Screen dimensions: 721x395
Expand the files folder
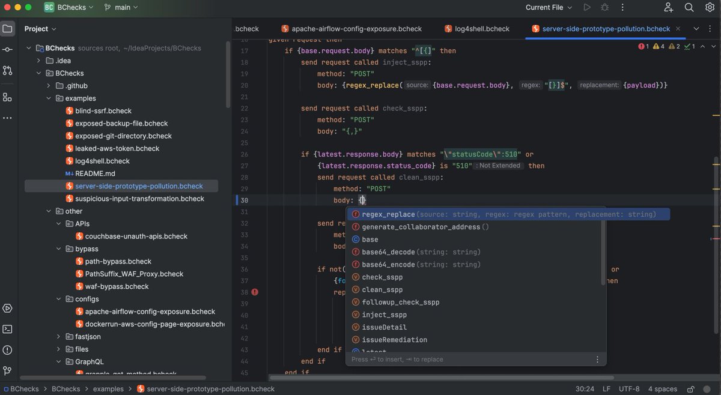pos(59,349)
